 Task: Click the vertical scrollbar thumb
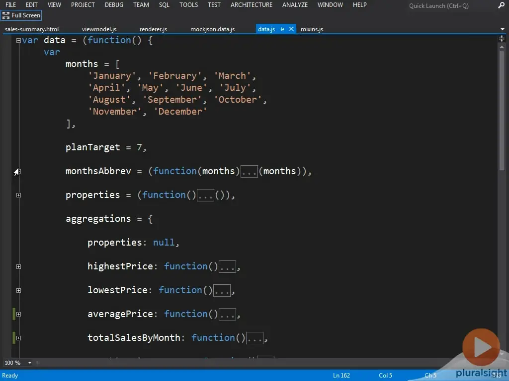click(x=502, y=110)
